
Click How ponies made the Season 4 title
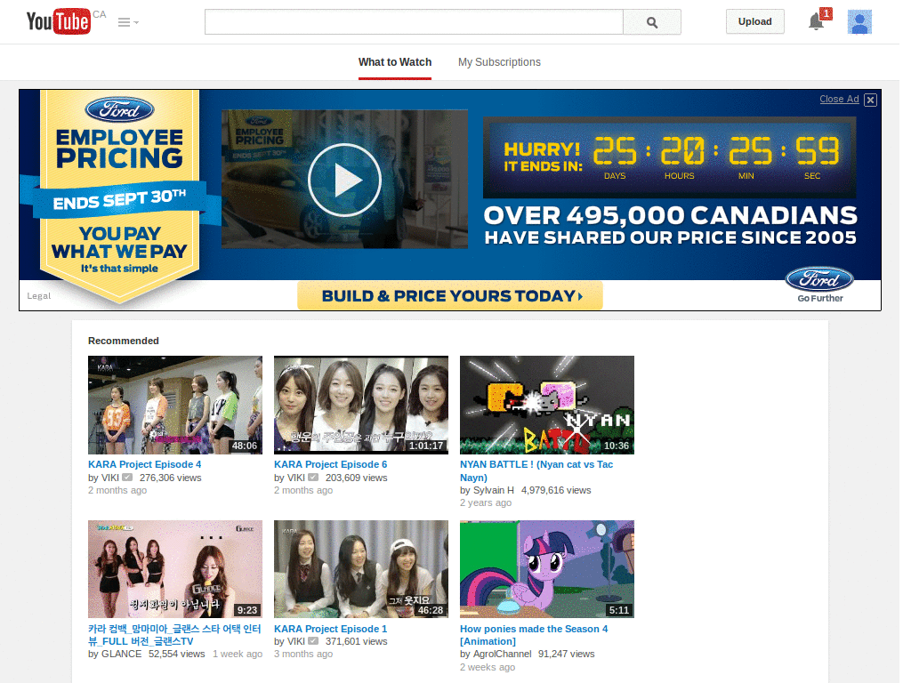[x=534, y=635]
